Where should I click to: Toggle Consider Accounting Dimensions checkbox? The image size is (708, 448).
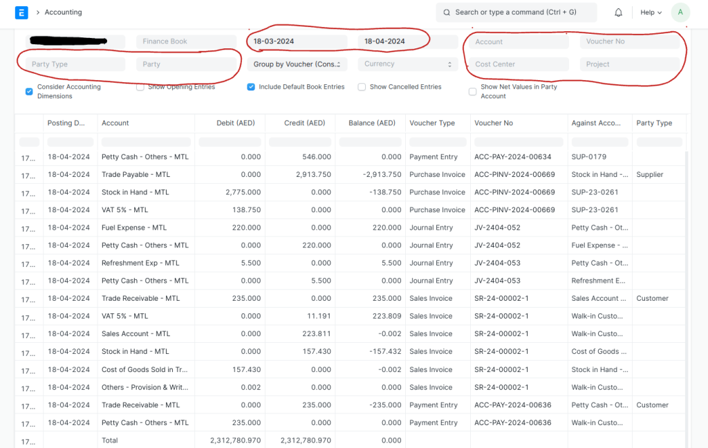[x=29, y=91]
